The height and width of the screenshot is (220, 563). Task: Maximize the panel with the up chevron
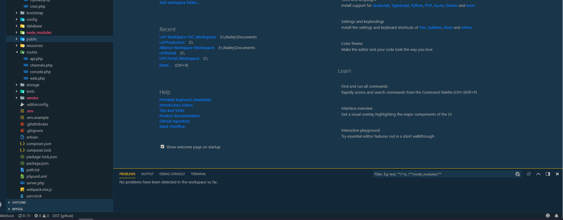click(x=538, y=174)
